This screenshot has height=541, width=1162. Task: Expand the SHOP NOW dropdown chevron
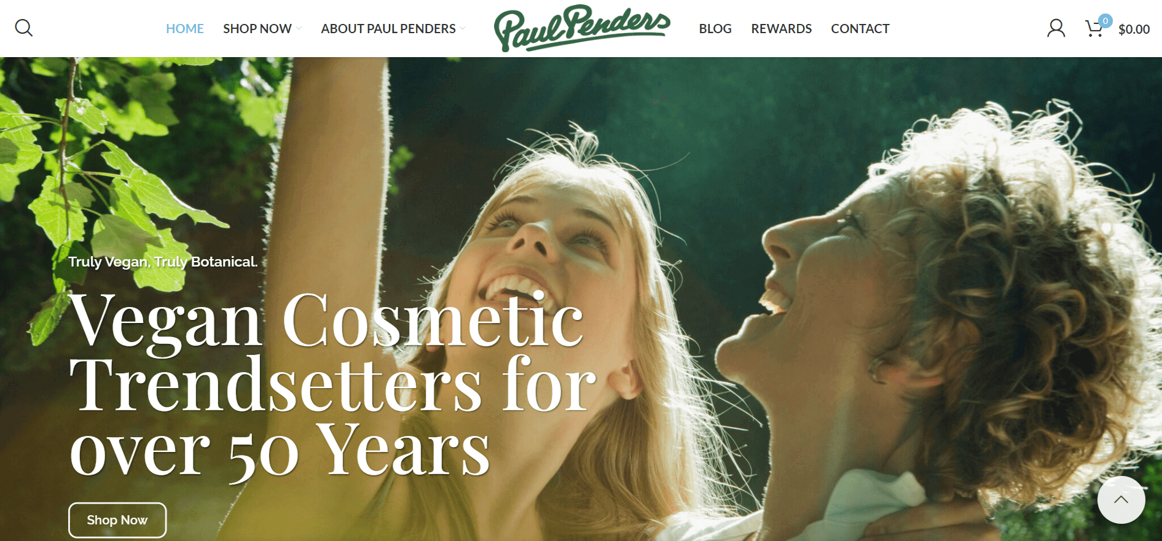coord(299,28)
